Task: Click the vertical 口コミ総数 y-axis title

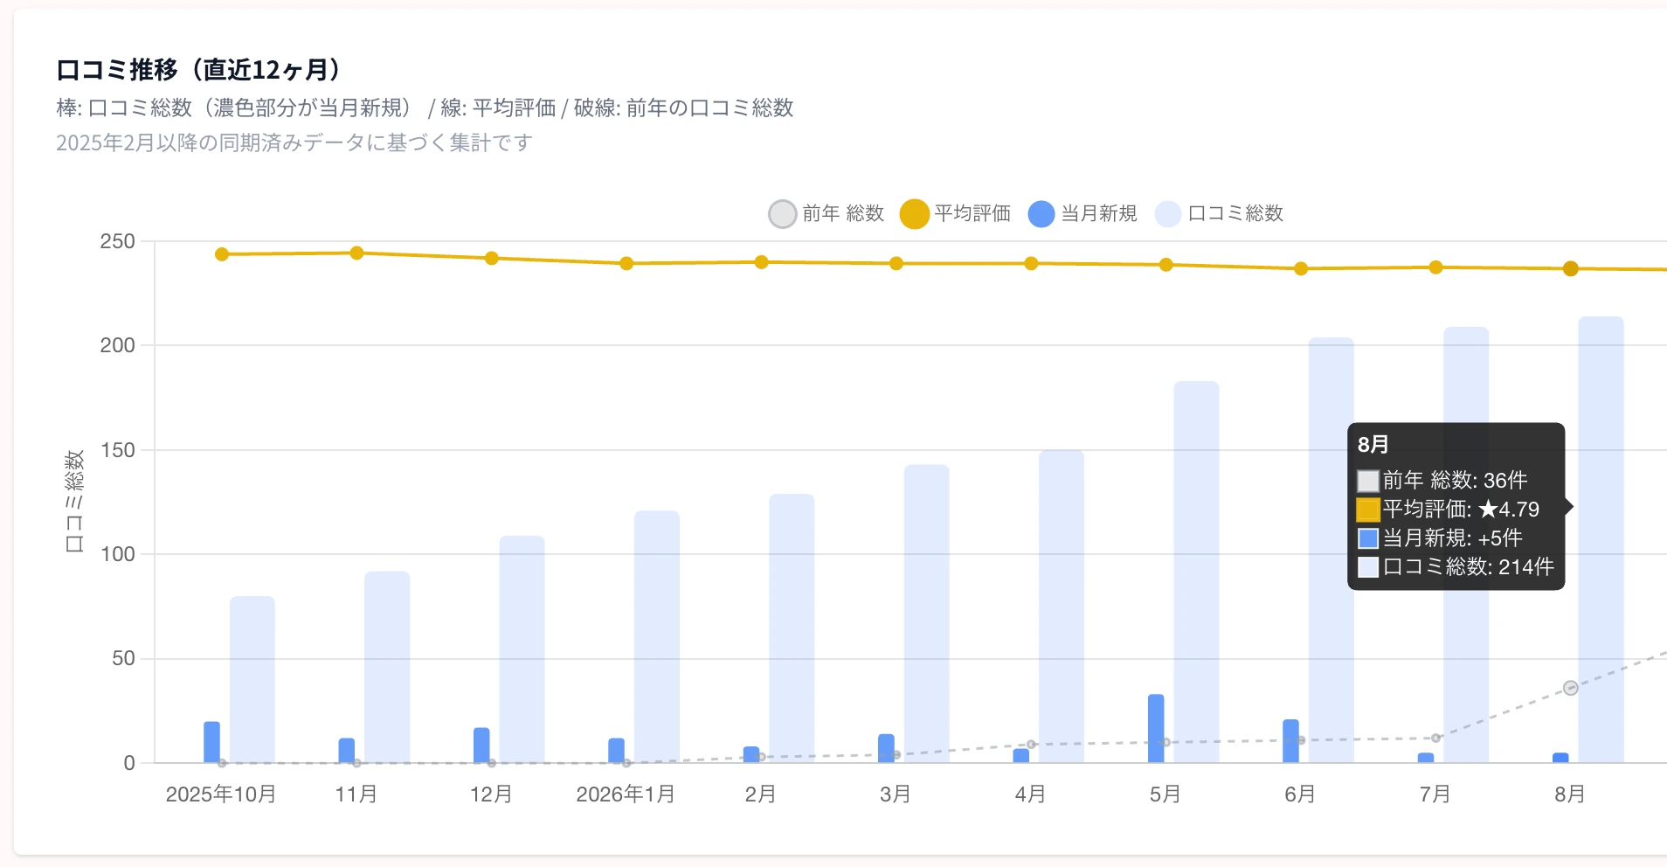Action: 74,501
